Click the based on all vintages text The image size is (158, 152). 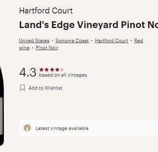(x=63, y=75)
